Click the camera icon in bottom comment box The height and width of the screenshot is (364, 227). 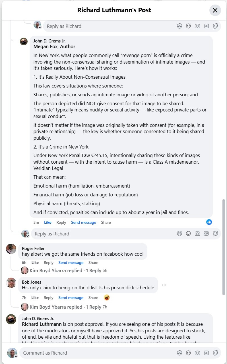pos(197,353)
